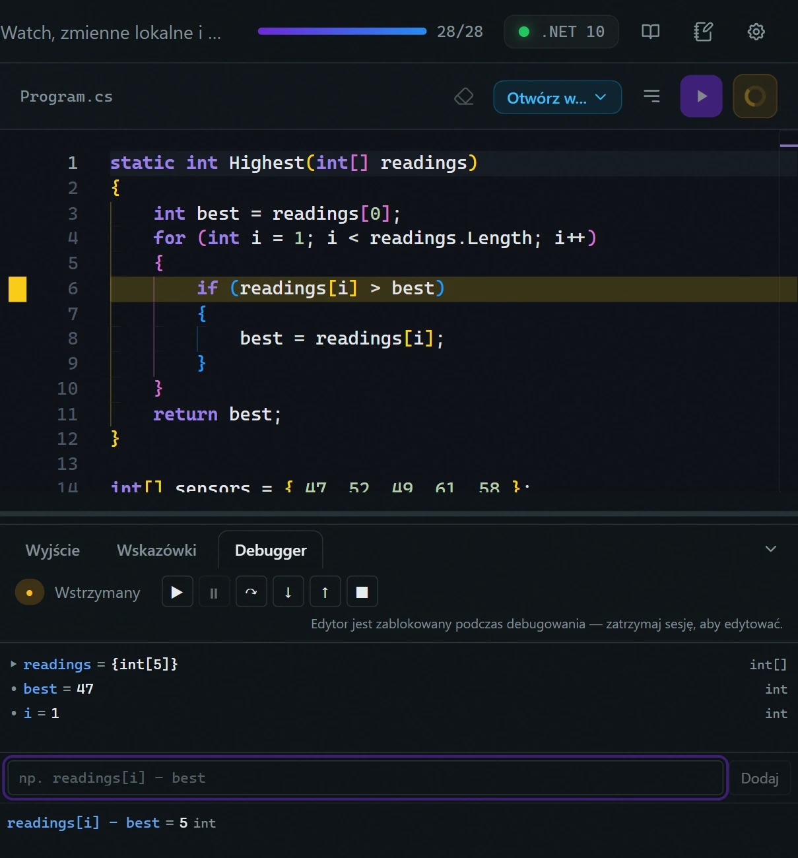Focus the watch expression input field
Viewport: 798px width, 858px height.
tap(365, 778)
